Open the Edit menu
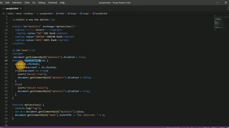The height and width of the screenshot is (128, 229). [7, 2]
